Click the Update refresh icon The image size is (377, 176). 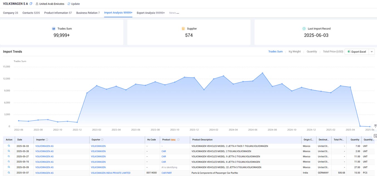click(x=69, y=4)
